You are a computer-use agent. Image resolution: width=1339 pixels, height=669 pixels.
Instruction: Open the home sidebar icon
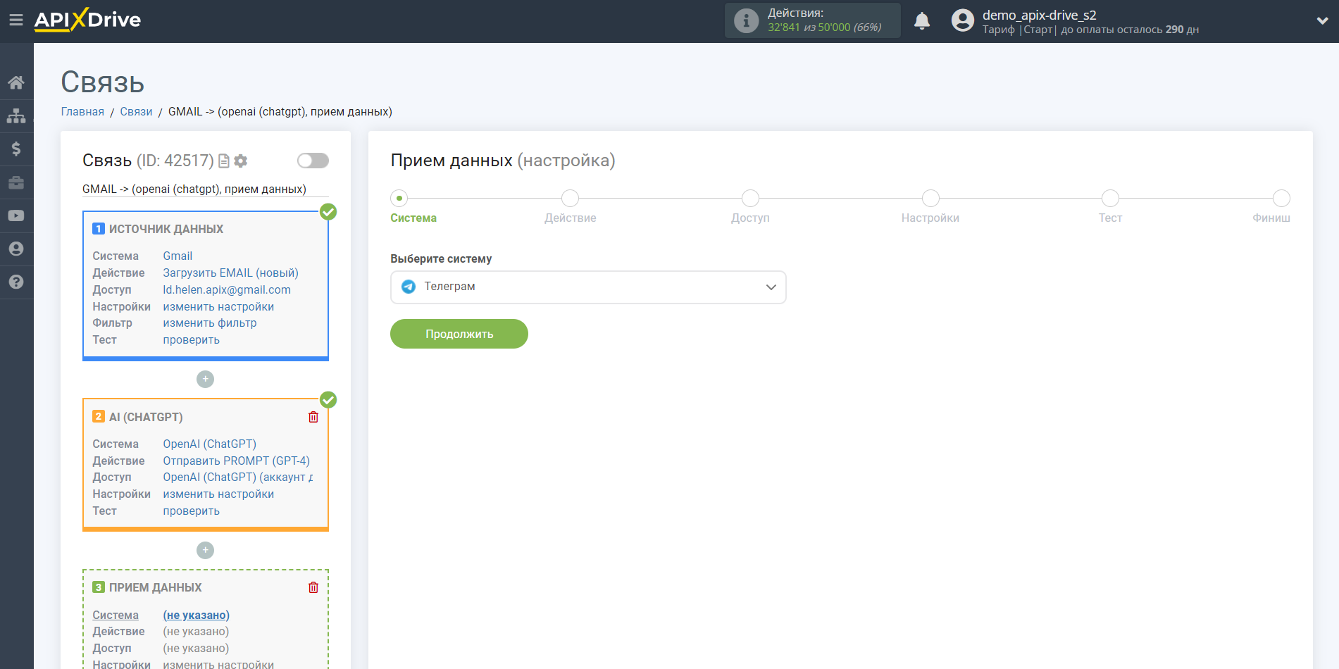[x=16, y=82]
